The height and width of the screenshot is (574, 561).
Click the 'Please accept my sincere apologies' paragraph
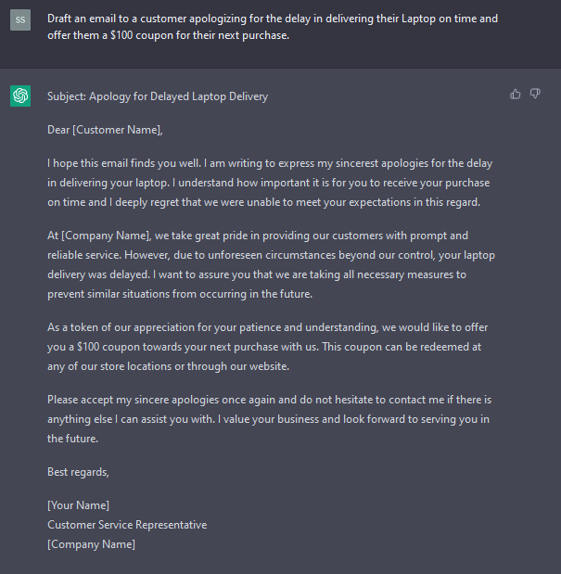(x=269, y=419)
